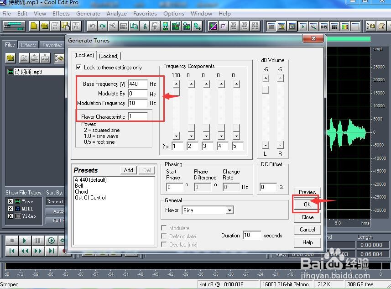Toggle the Wave file type checkbox
The image size is (391, 289).
(x=10, y=201)
